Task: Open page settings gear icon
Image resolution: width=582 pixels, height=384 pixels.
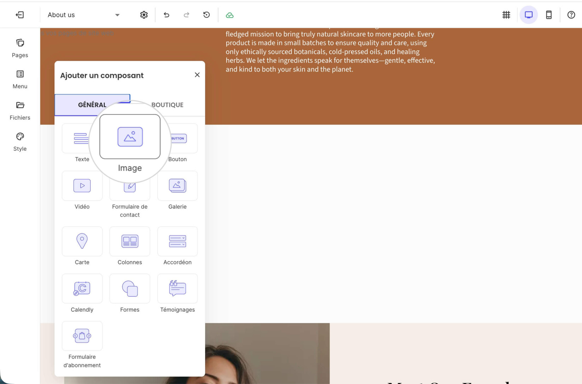Action: point(144,15)
